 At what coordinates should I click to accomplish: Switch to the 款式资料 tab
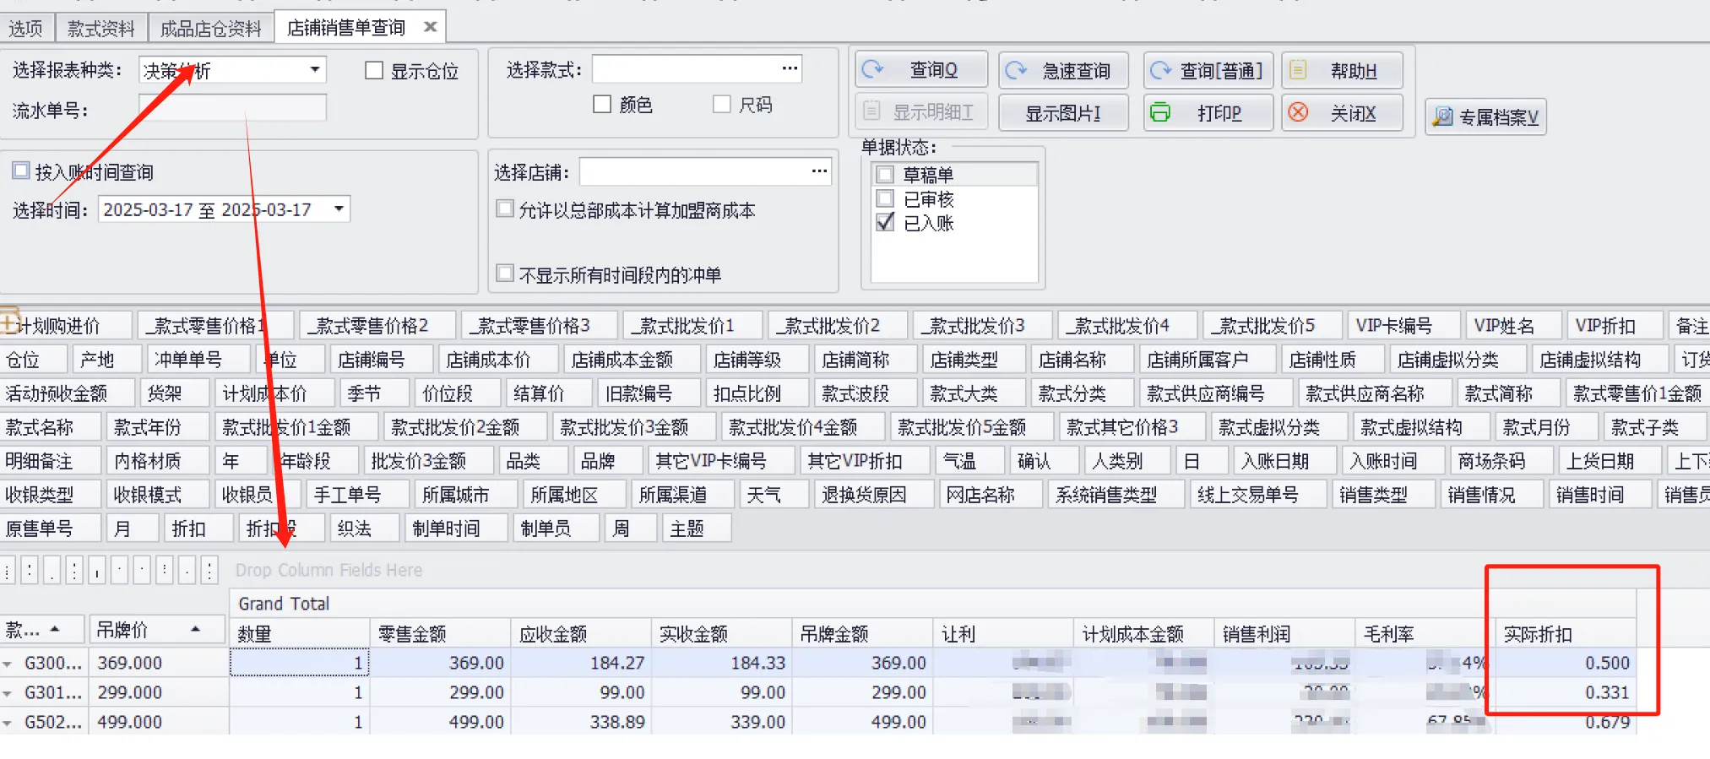coord(100,29)
